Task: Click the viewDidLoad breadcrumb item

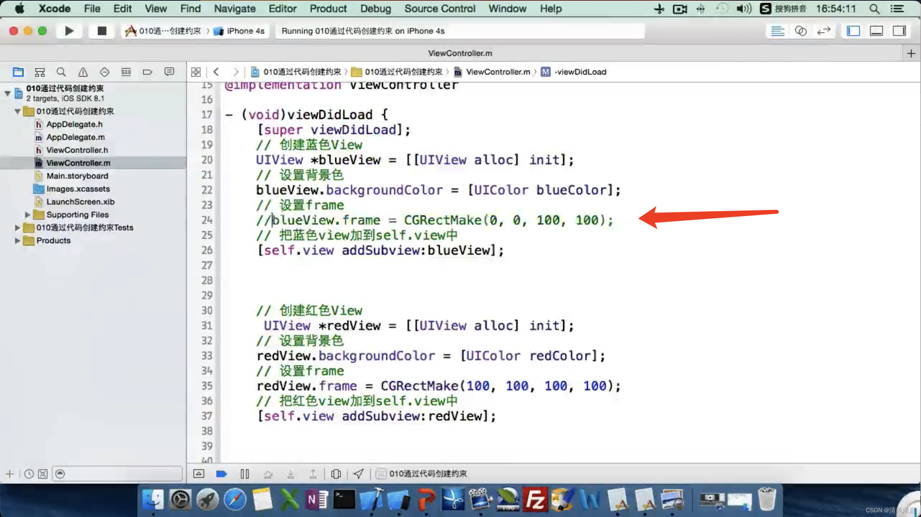Action: coord(580,72)
